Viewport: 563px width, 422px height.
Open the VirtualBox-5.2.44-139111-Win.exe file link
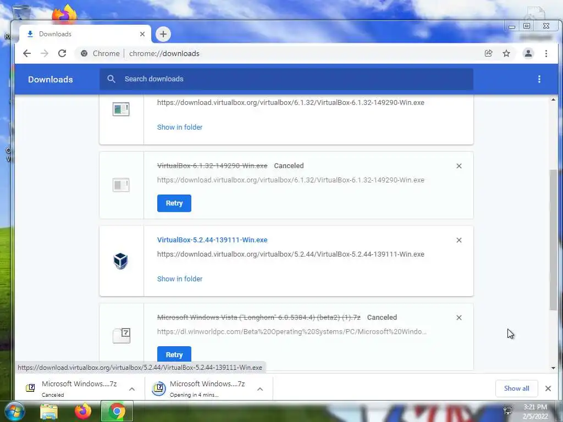point(212,240)
